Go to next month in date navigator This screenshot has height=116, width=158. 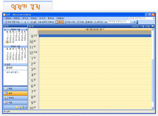27,29
